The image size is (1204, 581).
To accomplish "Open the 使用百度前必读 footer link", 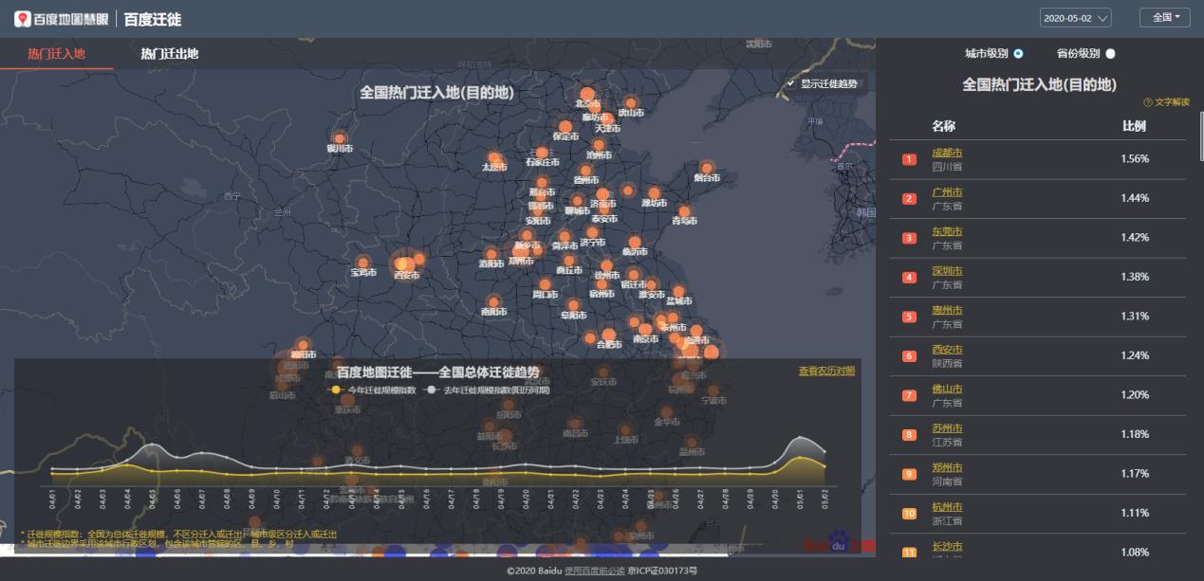I will [x=594, y=572].
